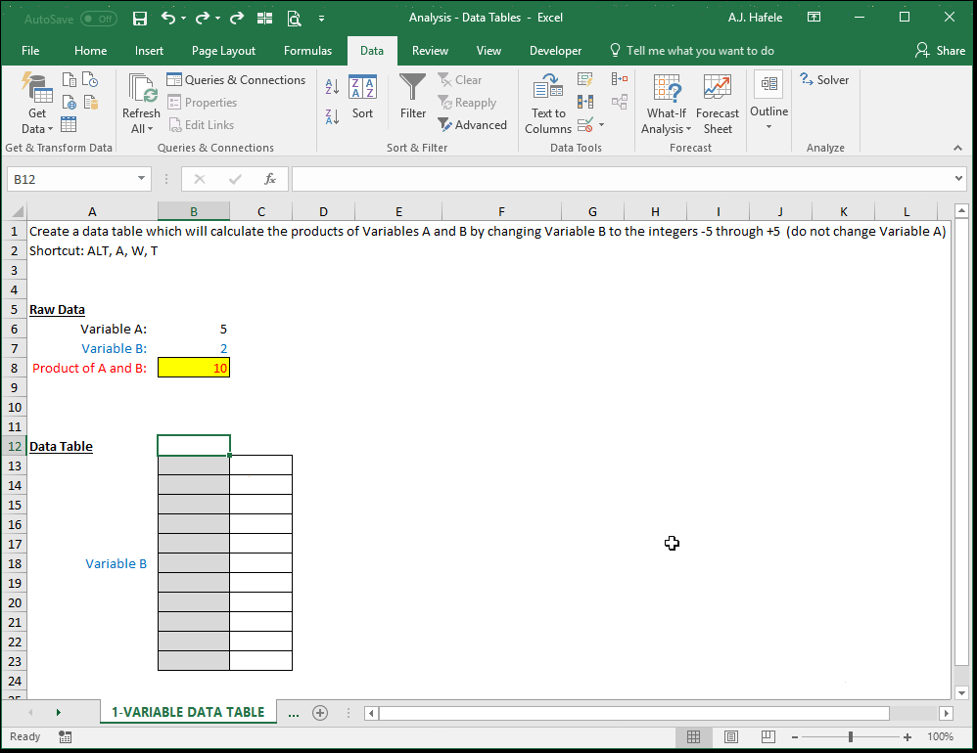Expand the formula bar with the chevron
Viewport: 977px width, 753px height.
pos(958,179)
